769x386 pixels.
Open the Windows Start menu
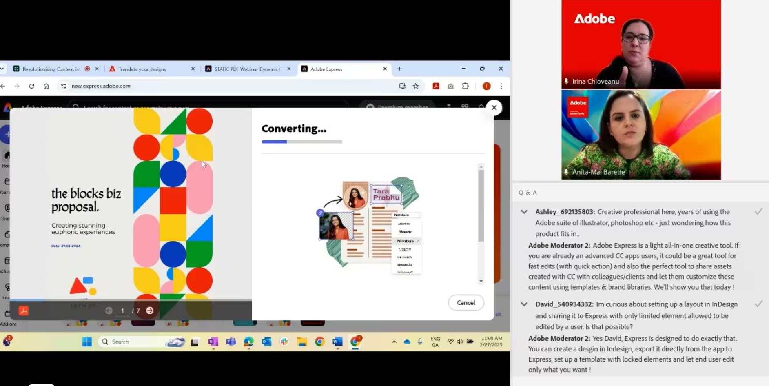(x=87, y=342)
